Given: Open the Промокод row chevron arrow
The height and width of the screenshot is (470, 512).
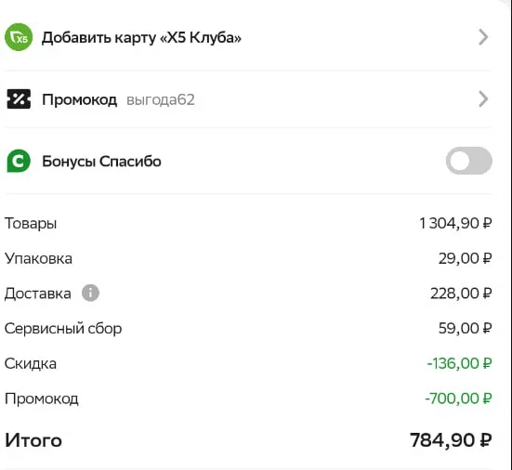Looking at the screenshot, I should point(483,98).
